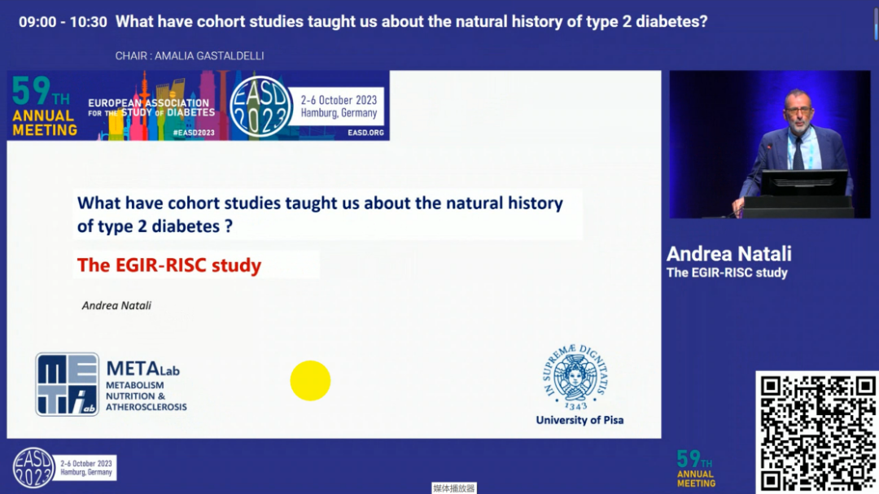The width and height of the screenshot is (879, 494).
Task: Click the media player tooltip at bottom
Action: [x=453, y=488]
